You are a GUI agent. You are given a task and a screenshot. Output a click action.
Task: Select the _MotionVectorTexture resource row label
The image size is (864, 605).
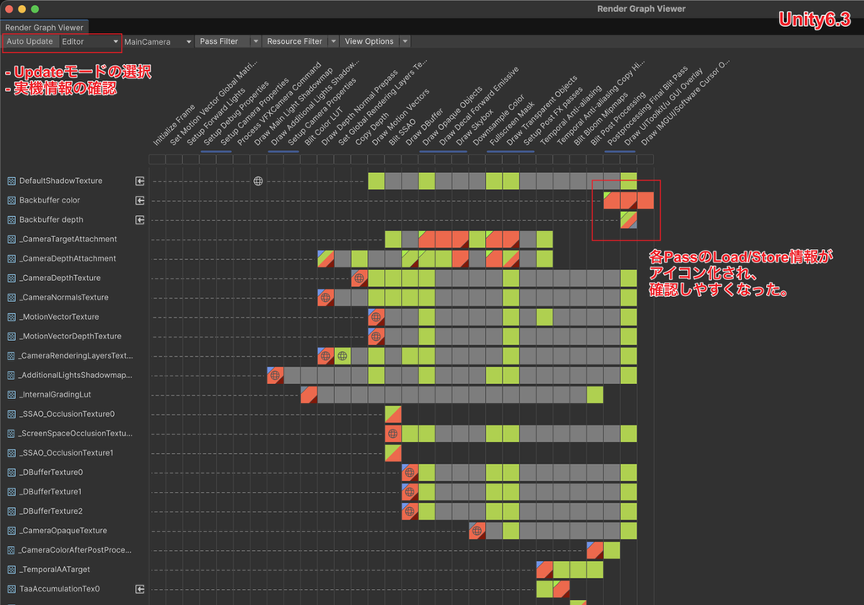pyautogui.click(x=59, y=316)
